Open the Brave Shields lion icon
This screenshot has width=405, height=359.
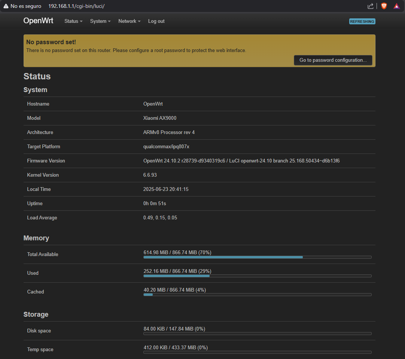click(x=384, y=6)
